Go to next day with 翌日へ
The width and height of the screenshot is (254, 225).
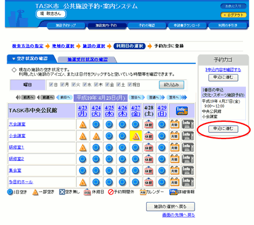click(x=137, y=97)
